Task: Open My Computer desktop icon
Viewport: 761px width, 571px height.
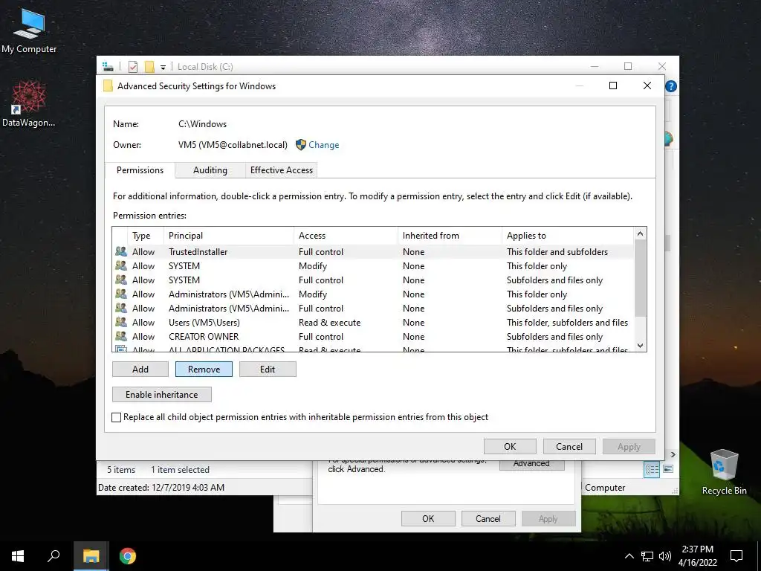Action: tap(29, 30)
